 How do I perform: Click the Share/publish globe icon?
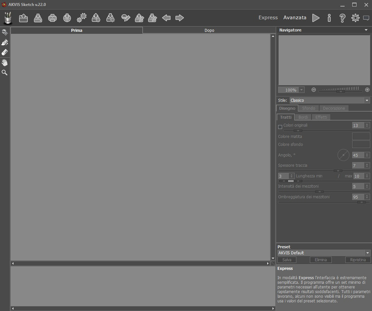click(x=67, y=18)
